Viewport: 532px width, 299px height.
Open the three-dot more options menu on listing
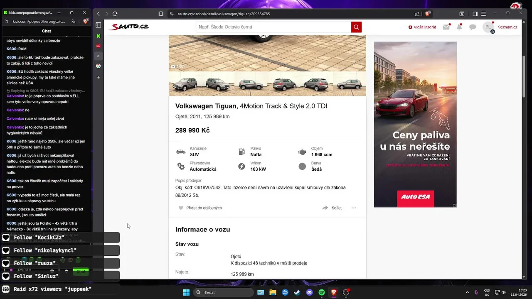coord(354,208)
